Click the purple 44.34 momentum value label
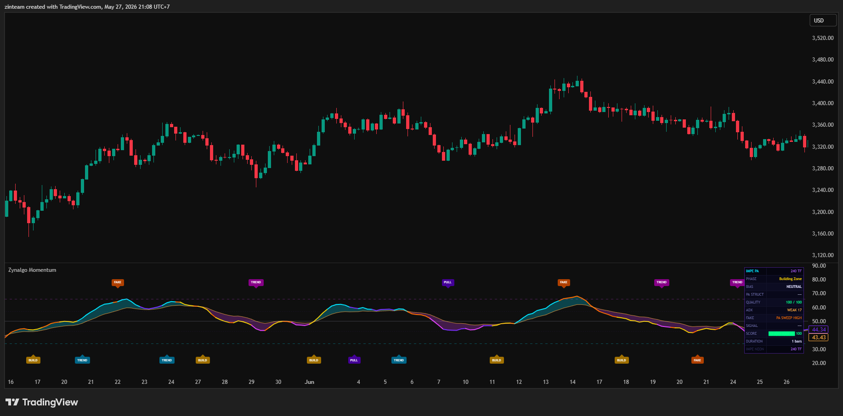 coord(819,330)
